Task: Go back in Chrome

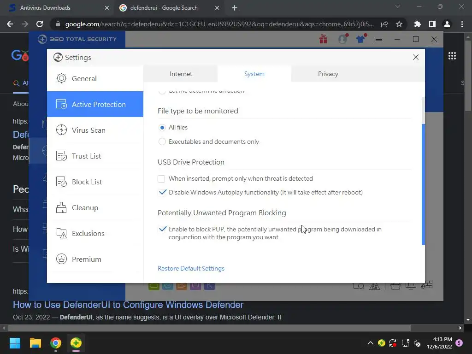Action: coord(10,24)
